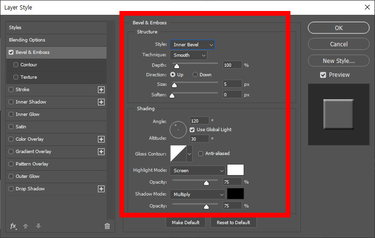Close the Layer Style dialog
Image resolution: width=375 pixels, height=238 pixels.
coord(367,7)
